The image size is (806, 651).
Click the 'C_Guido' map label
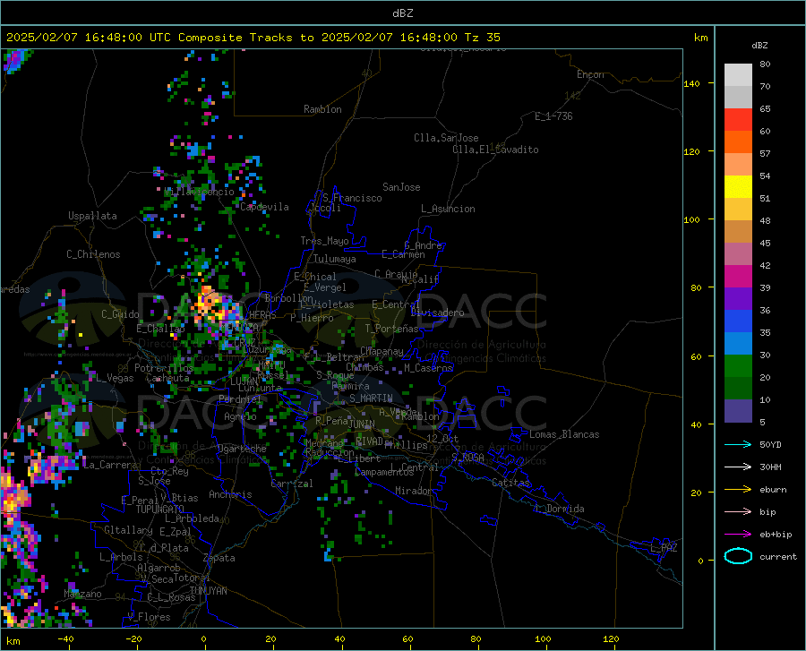click(x=120, y=314)
